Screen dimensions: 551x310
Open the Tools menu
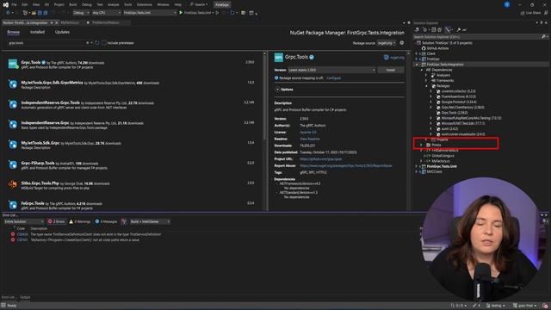pos(128,4)
